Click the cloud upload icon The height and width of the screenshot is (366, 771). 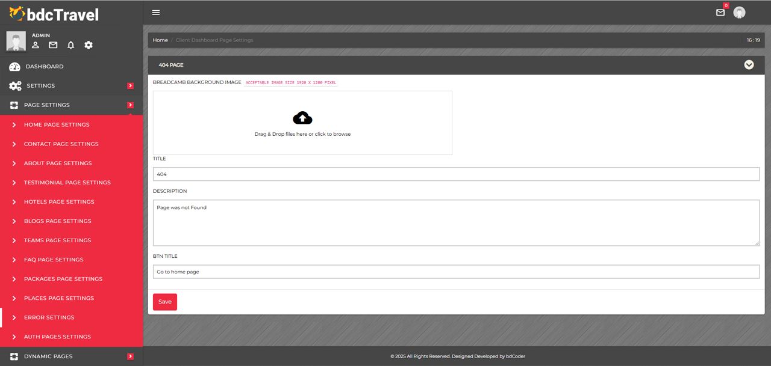(x=302, y=118)
